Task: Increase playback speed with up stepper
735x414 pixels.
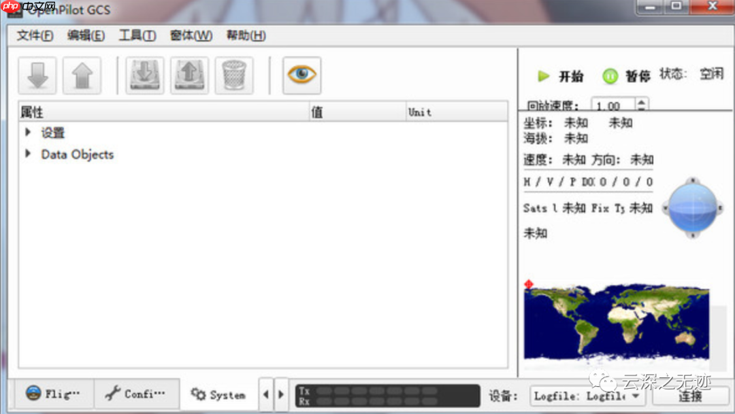Action: point(642,101)
